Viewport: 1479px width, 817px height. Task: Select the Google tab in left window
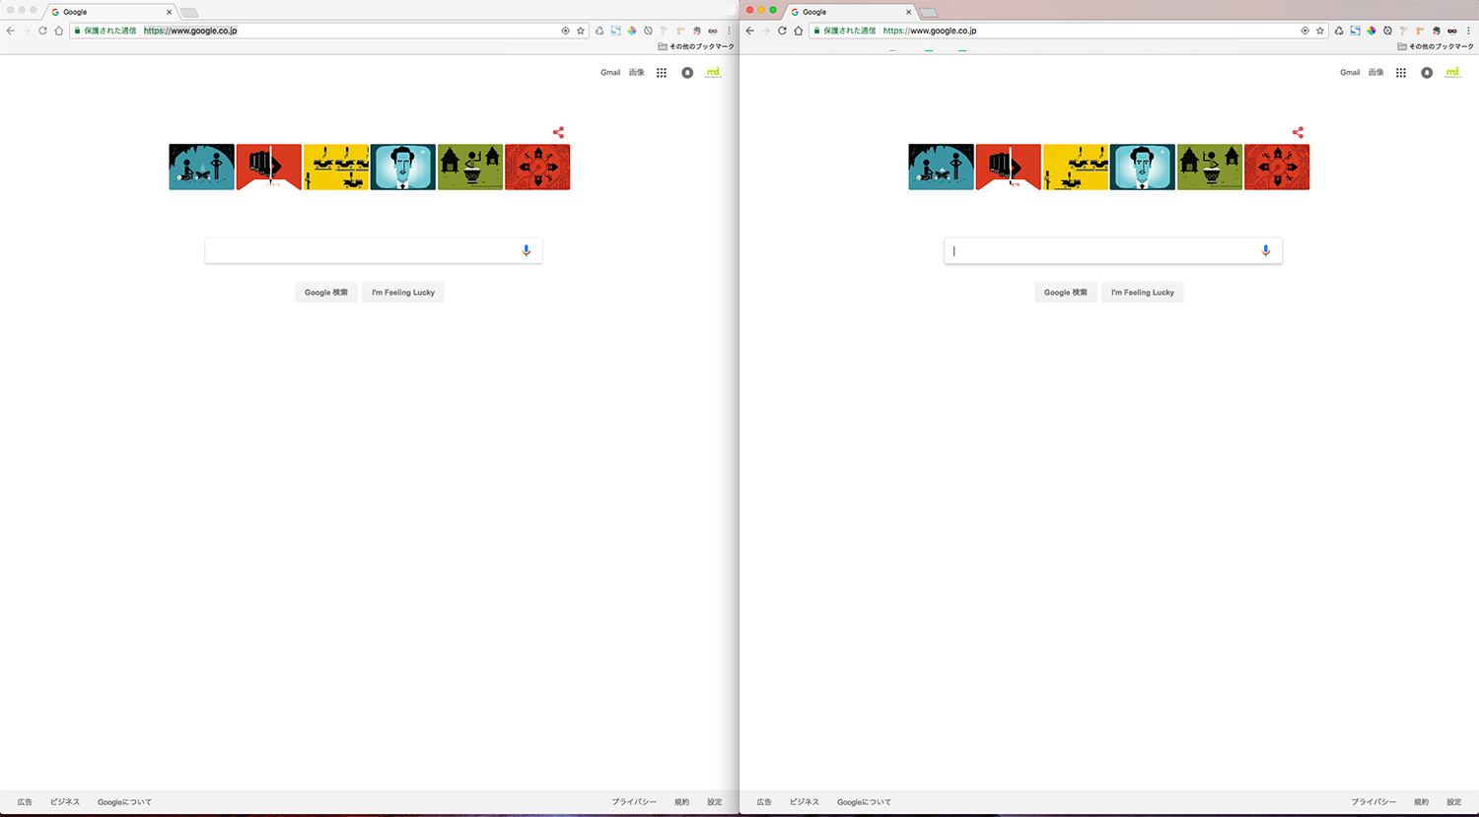click(x=110, y=12)
